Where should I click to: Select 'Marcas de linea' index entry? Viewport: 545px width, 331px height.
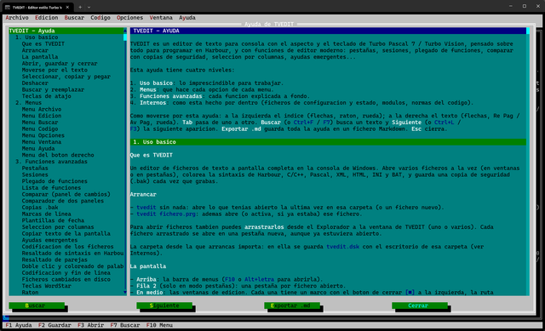coord(46,214)
